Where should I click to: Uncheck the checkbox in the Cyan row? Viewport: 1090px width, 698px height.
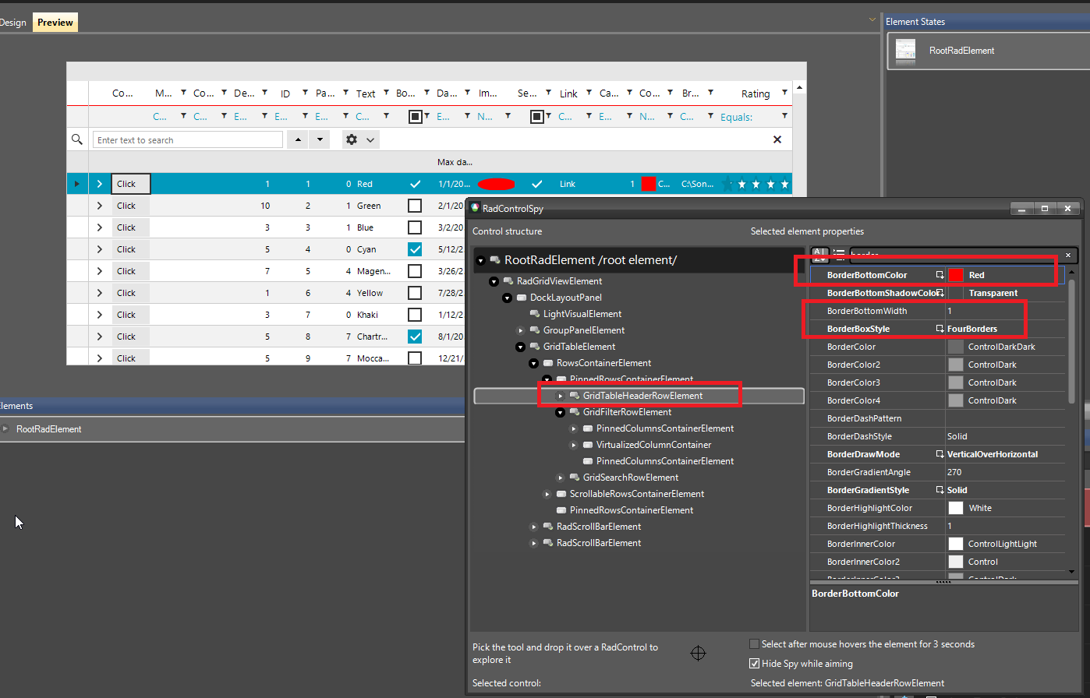coord(414,249)
